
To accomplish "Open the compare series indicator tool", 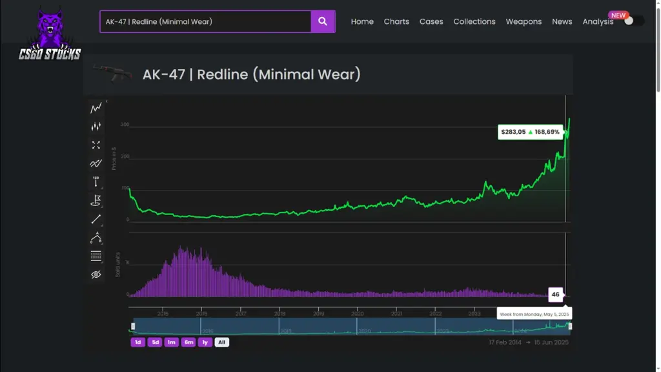I will tap(96, 163).
